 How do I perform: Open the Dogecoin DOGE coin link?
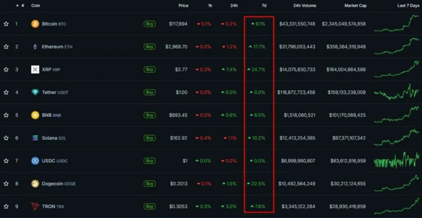click(59, 184)
